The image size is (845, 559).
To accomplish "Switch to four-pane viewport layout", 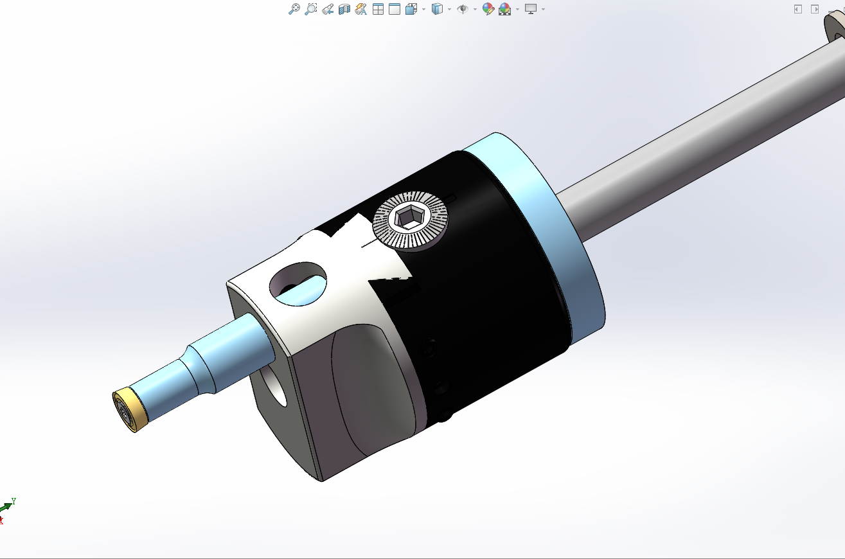I will click(x=378, y=9).
